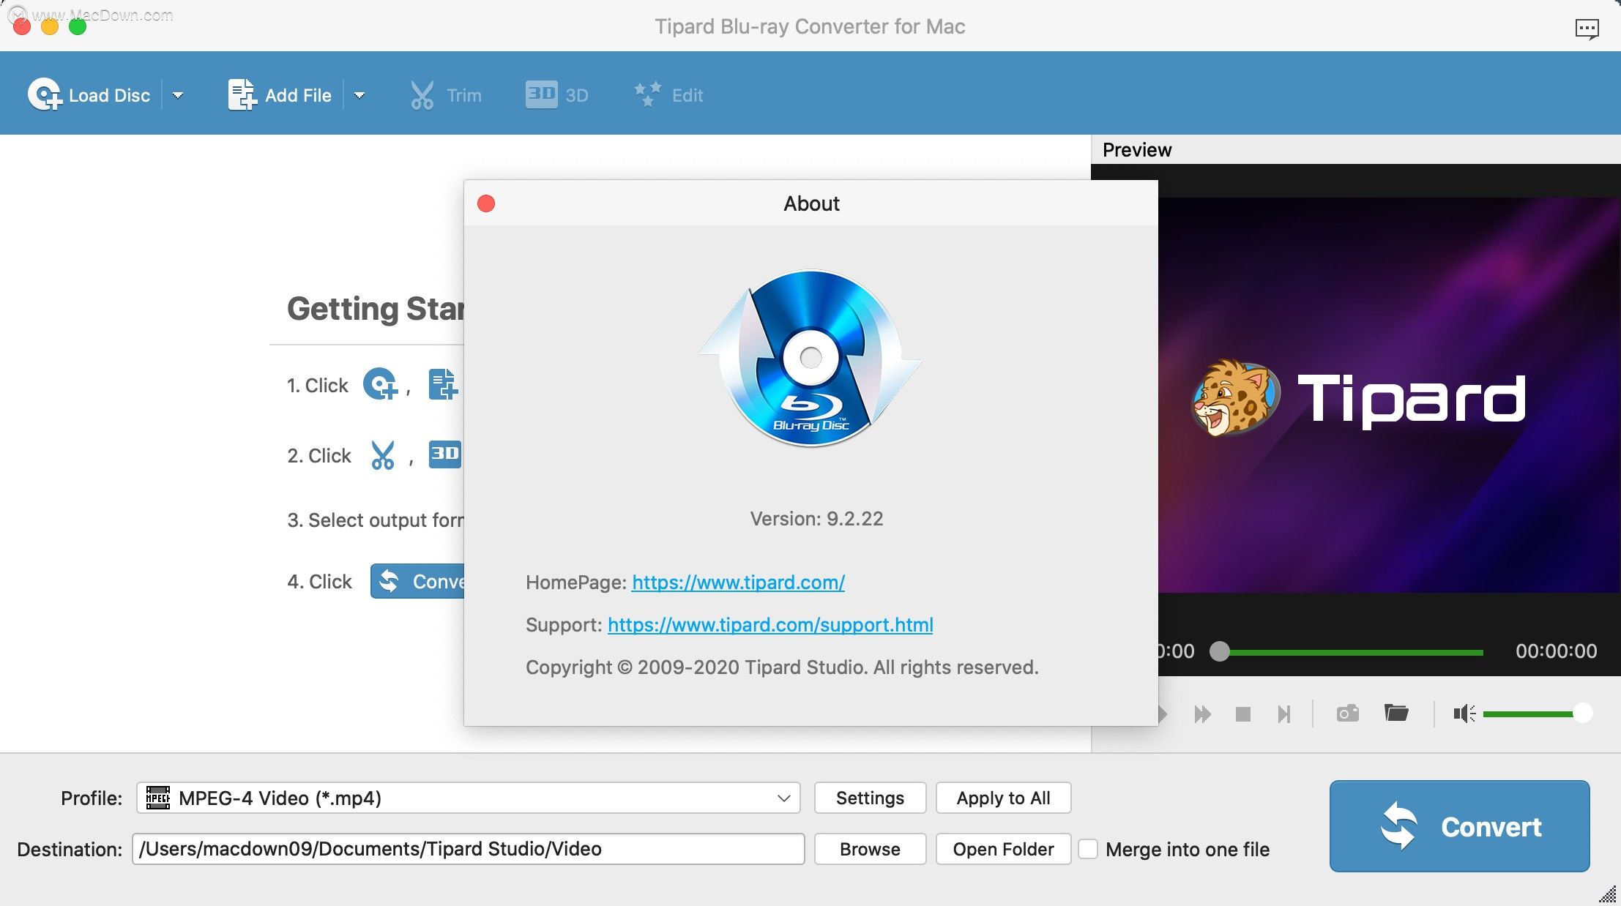Move the preview playback progress slider
This screenshot has width=1621, height=906.
[1220, 651]
